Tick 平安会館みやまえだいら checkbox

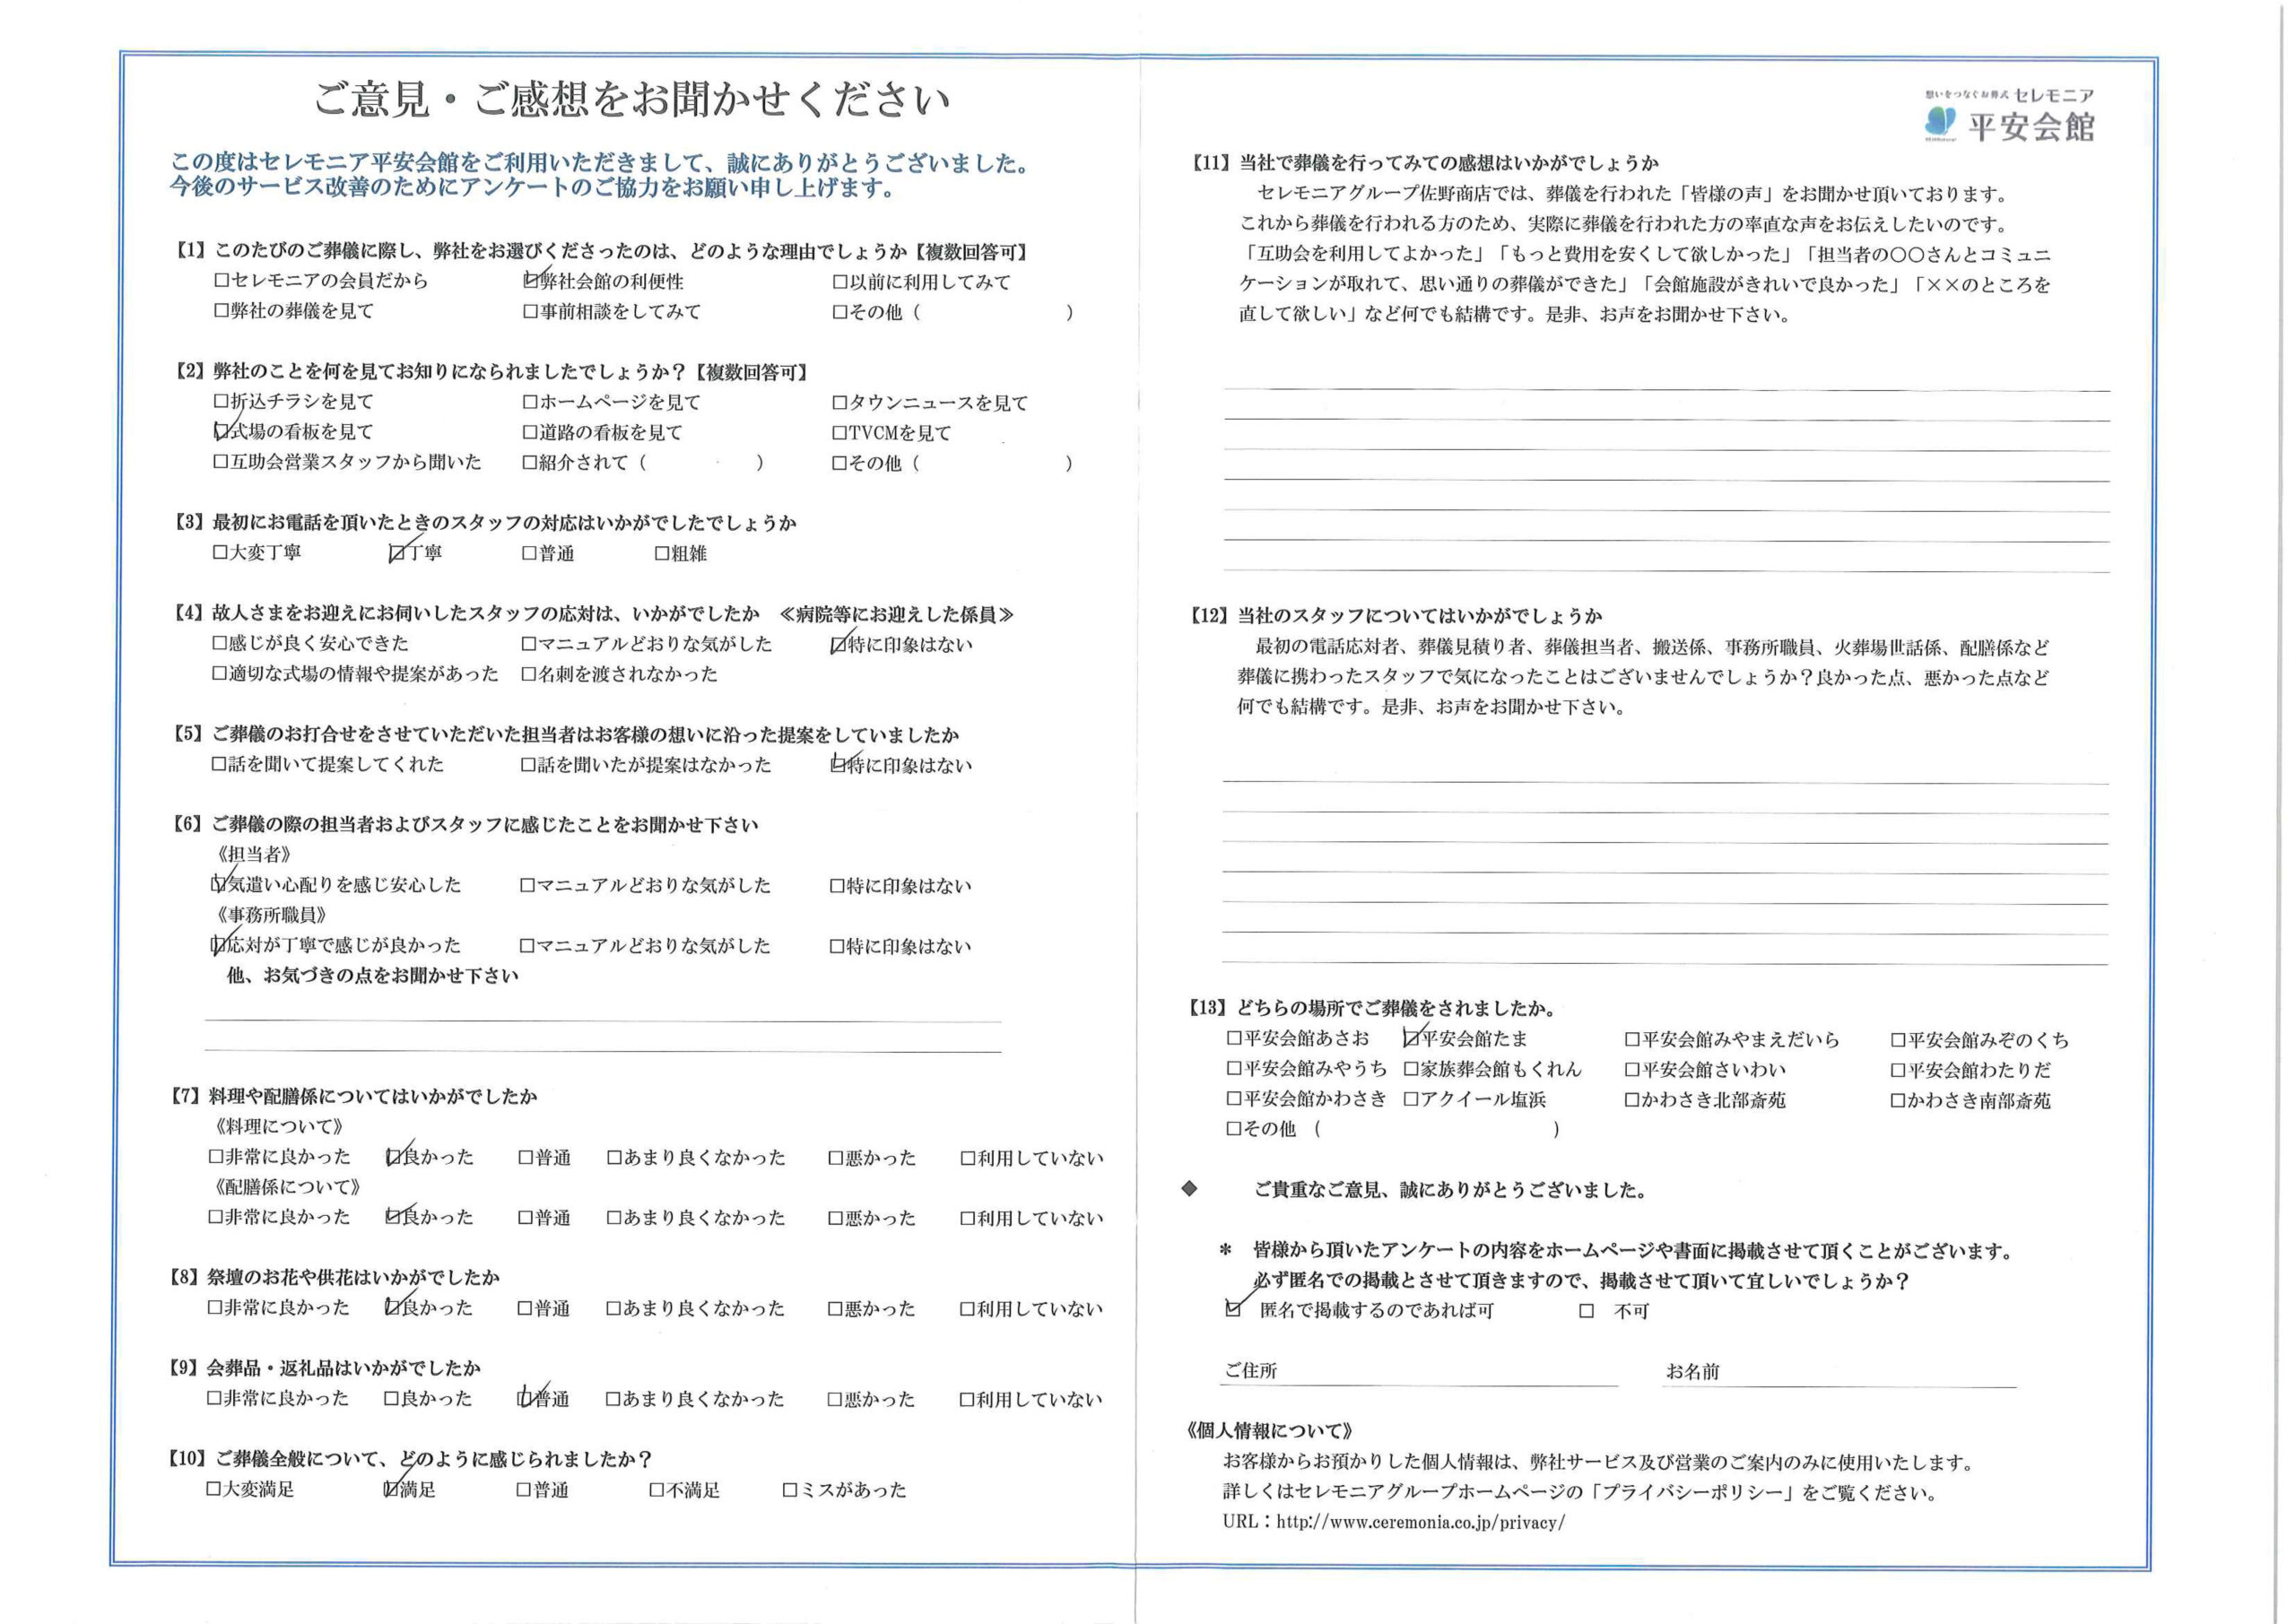tap(1633, 1040)
